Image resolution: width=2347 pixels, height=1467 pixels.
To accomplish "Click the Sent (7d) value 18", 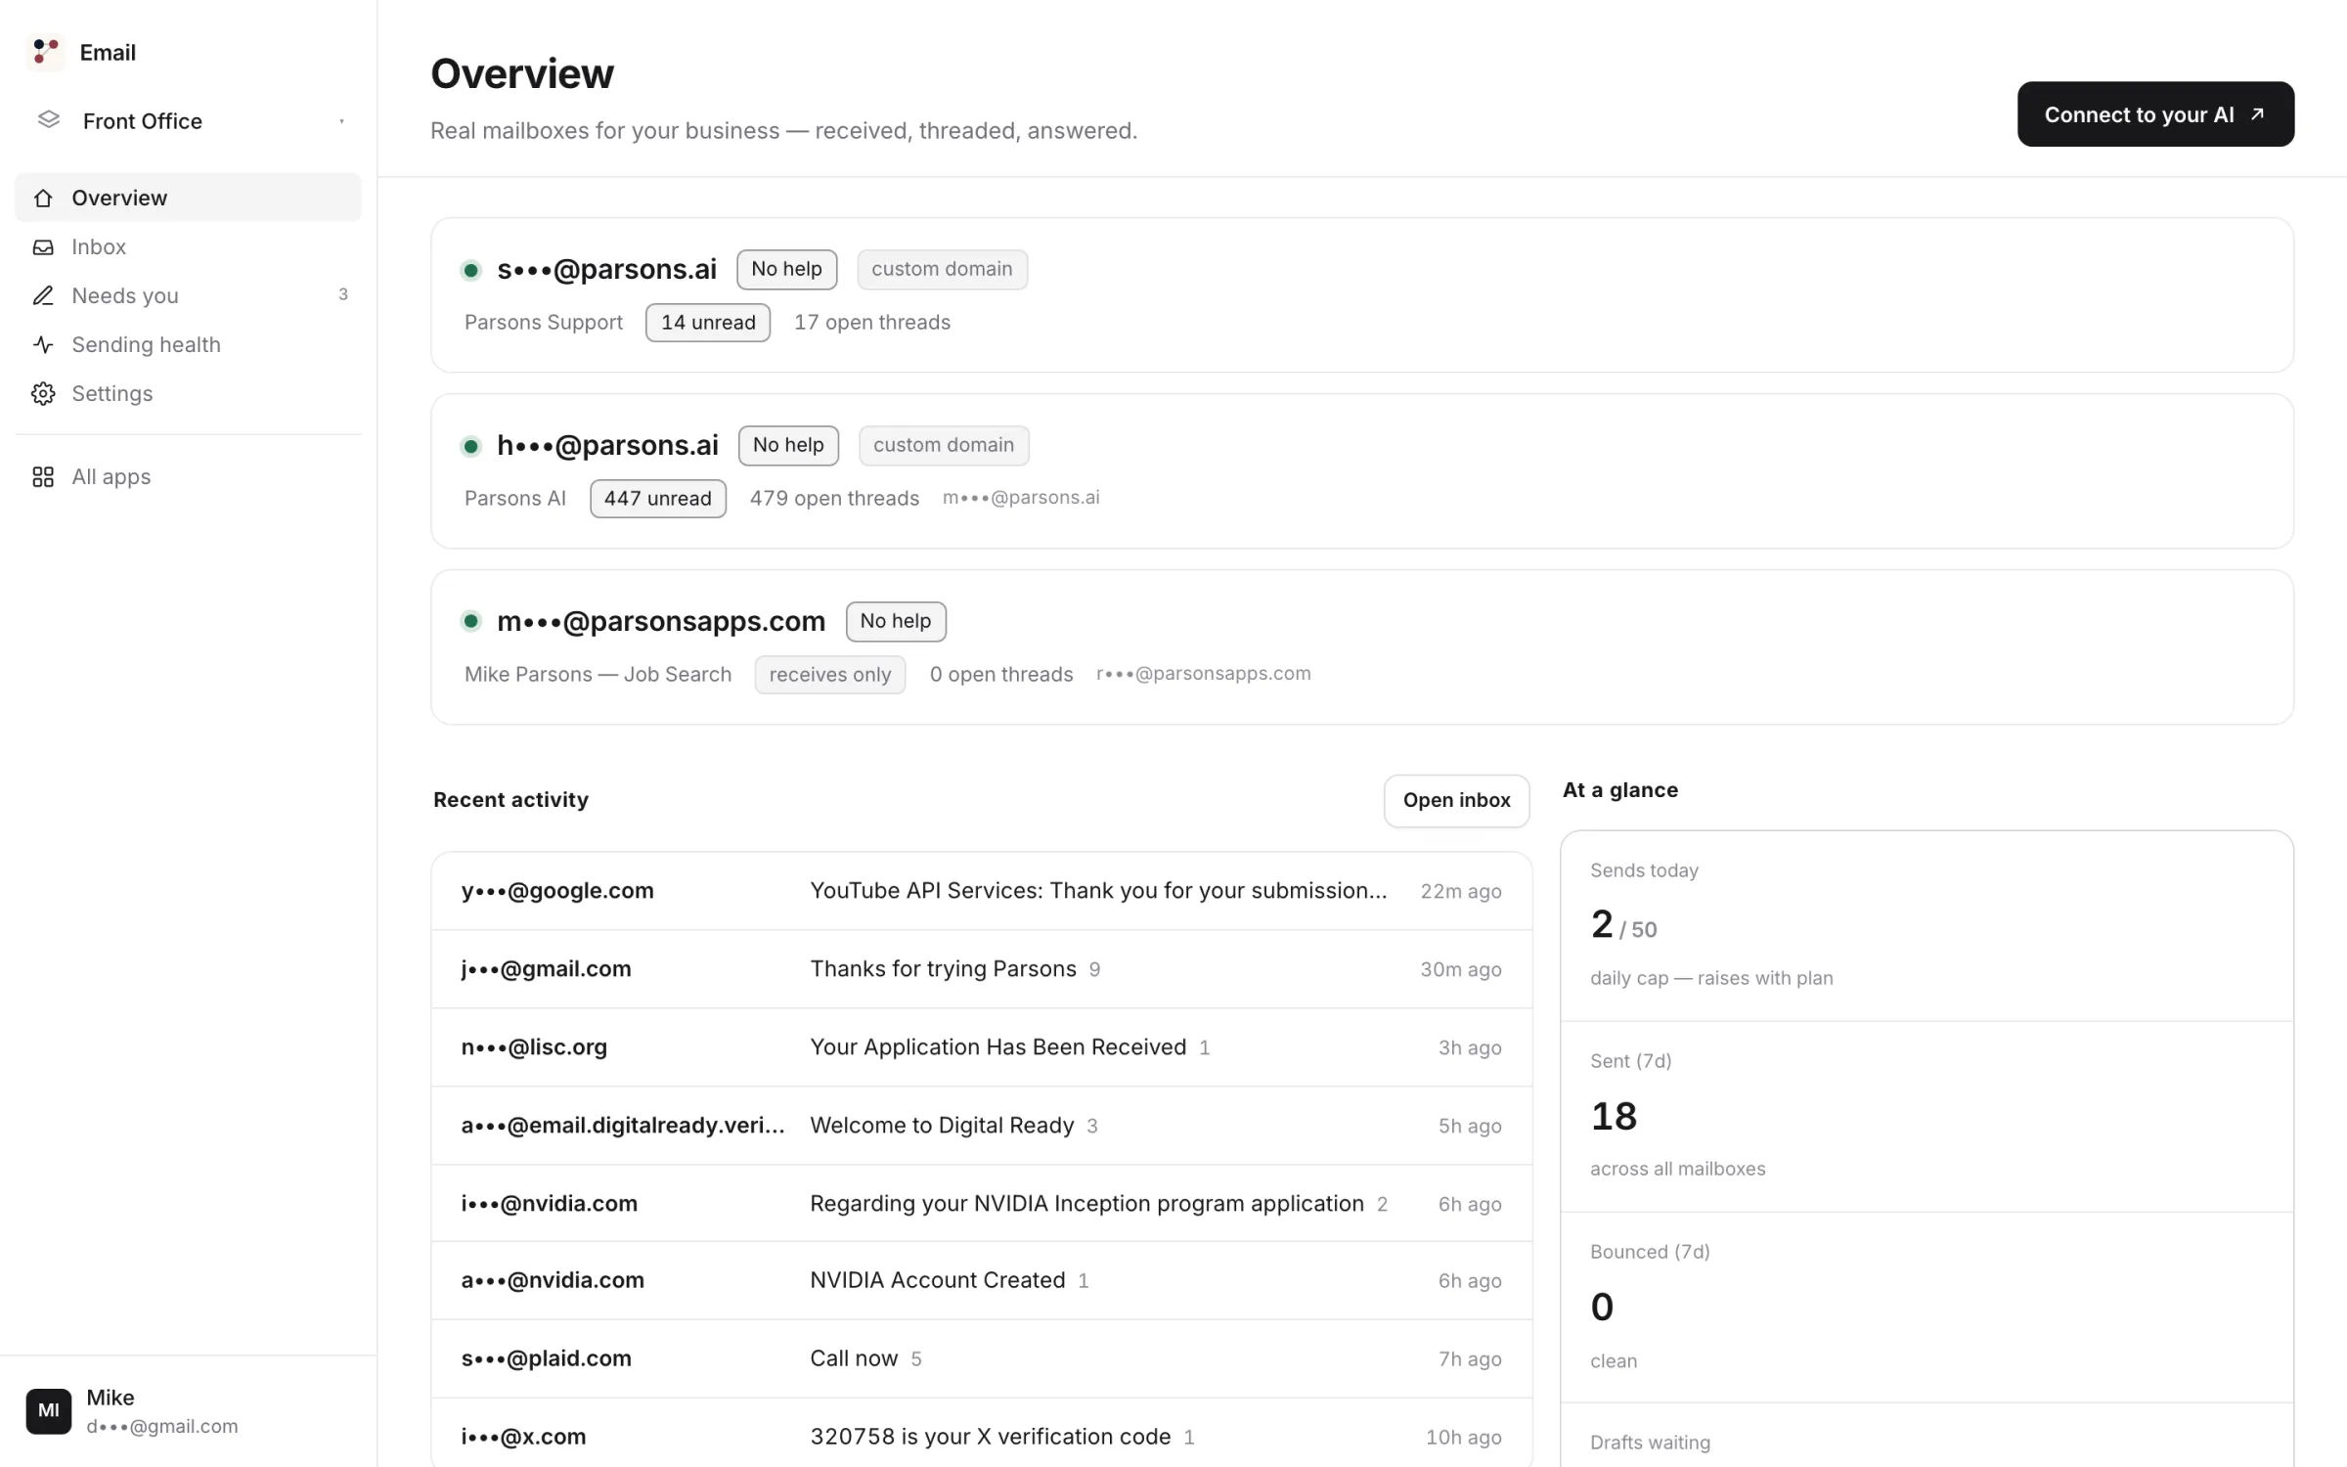I will (1614, 1116).
